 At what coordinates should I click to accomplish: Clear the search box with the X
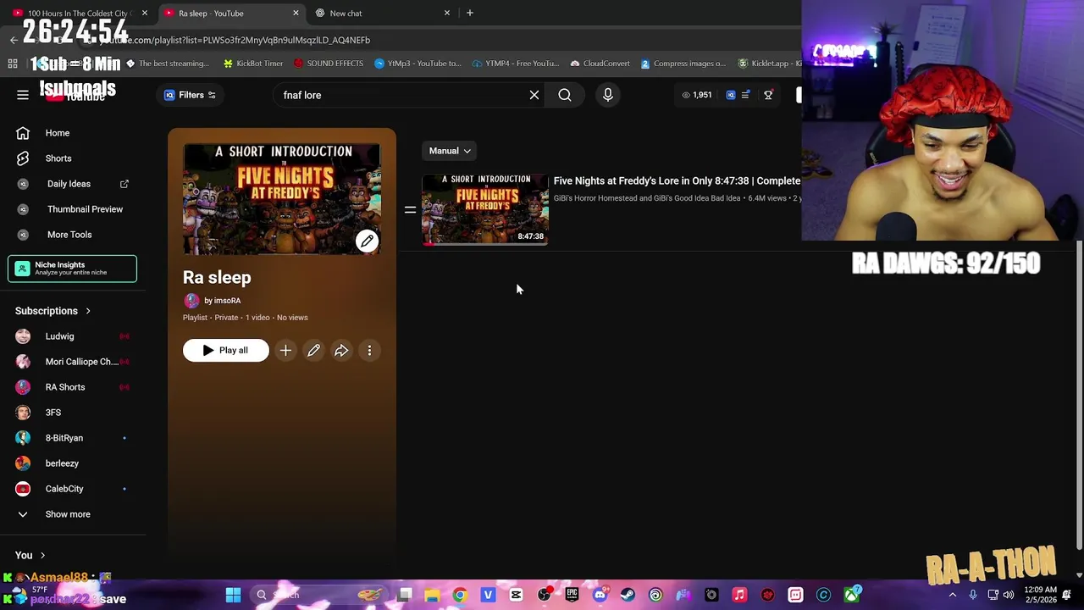pos(534,95)
